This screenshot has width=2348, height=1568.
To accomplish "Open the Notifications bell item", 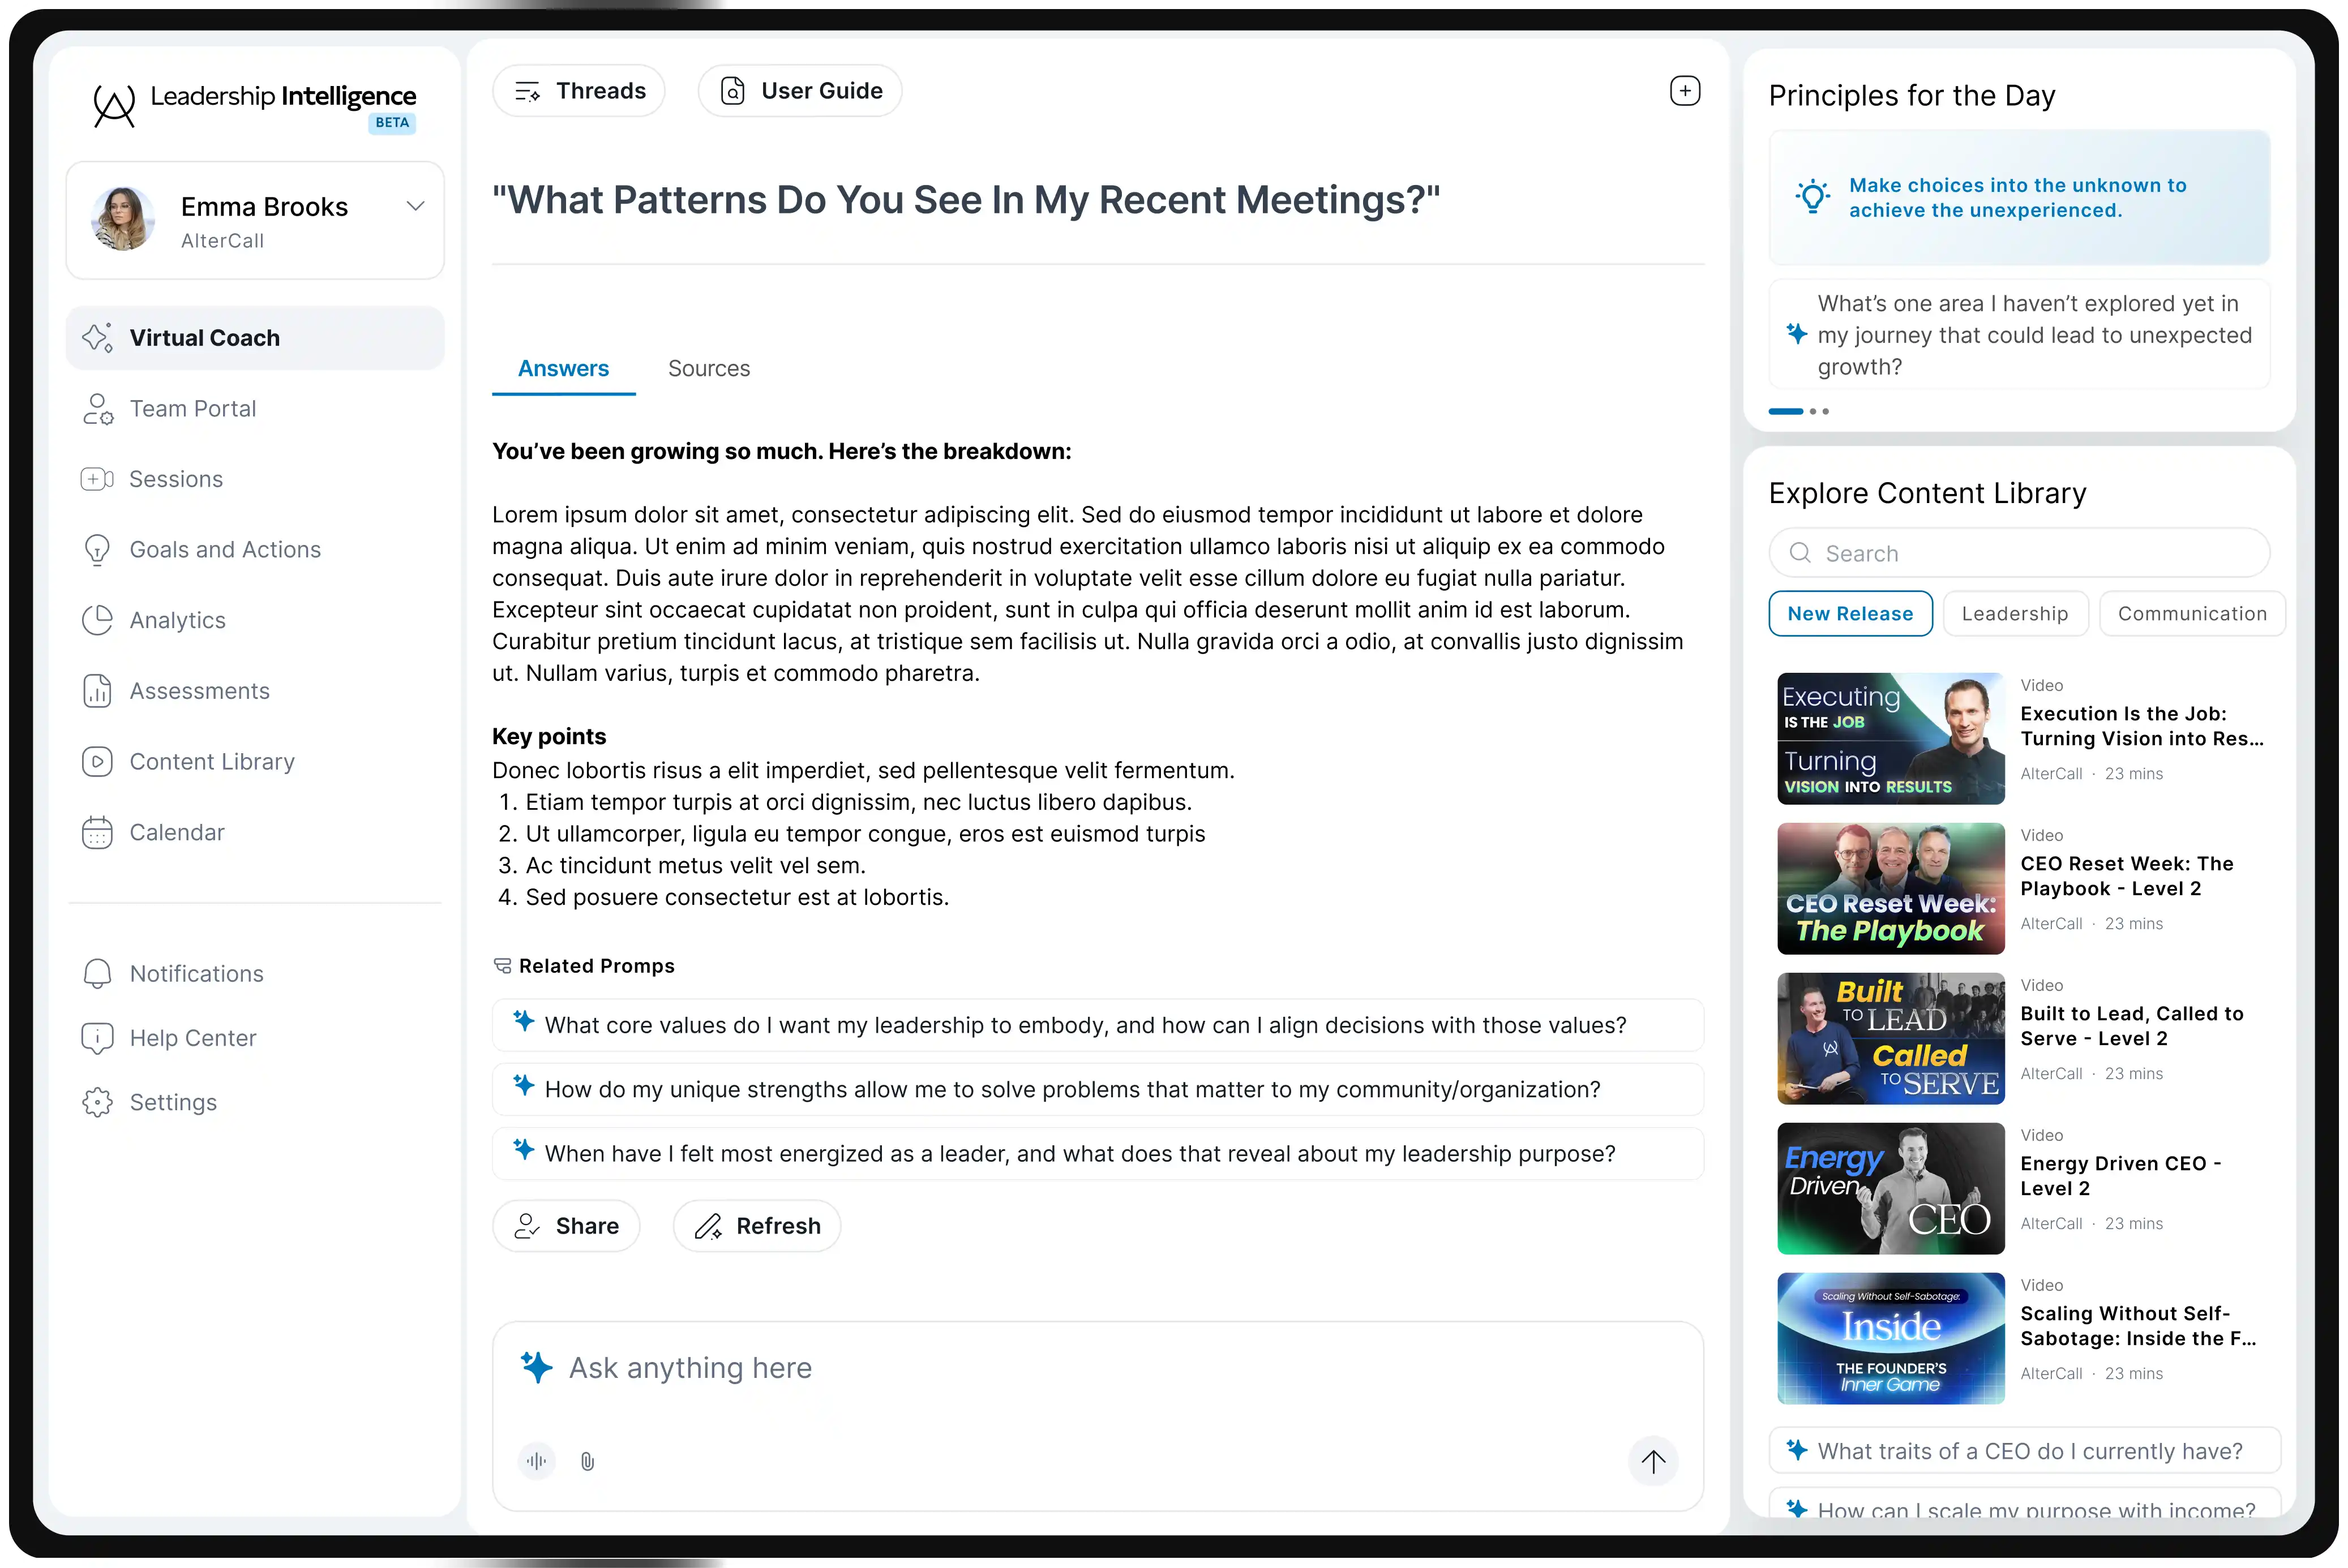I will click(x=196, y=974).
